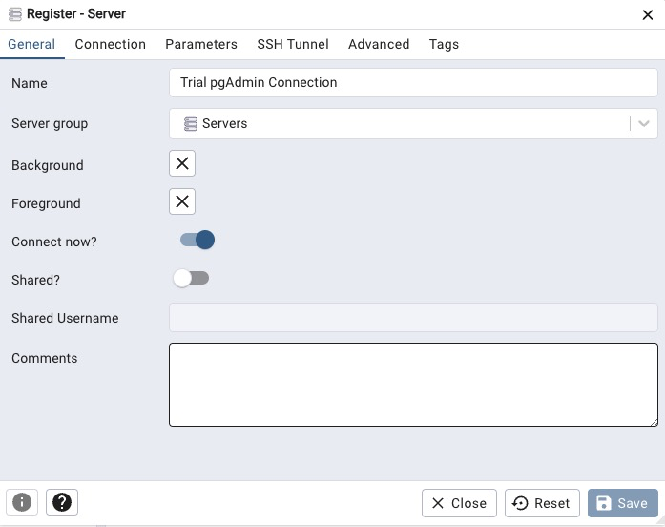Focus the Comments text area
The height and width of the screenshot is (527, 665).
pos(413,384)
